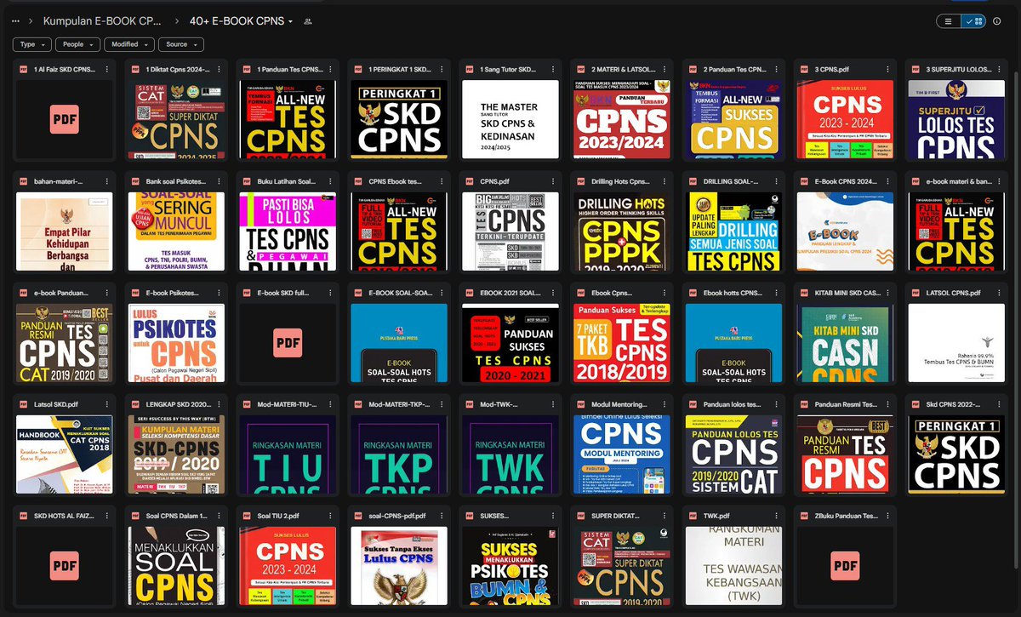Open Panduan Resmi Tes CPNS CAT 2019/2020 thumbnail

coord(65,342)
